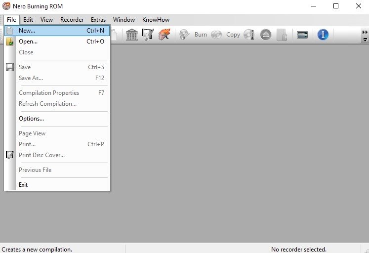Open the View menu
The height and width of the screenshot is (253, 369).
(x=46, y=20)
